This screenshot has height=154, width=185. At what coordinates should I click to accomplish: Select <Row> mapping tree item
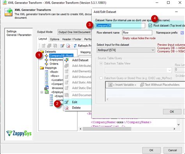point(55,76)
